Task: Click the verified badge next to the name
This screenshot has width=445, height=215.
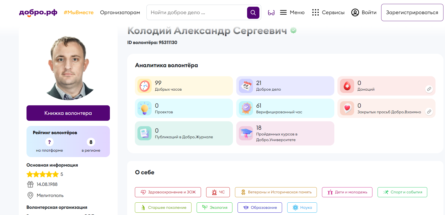Action: tap(293, 30)
